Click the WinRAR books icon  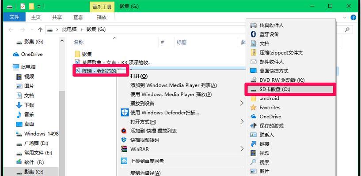point(124,149)
